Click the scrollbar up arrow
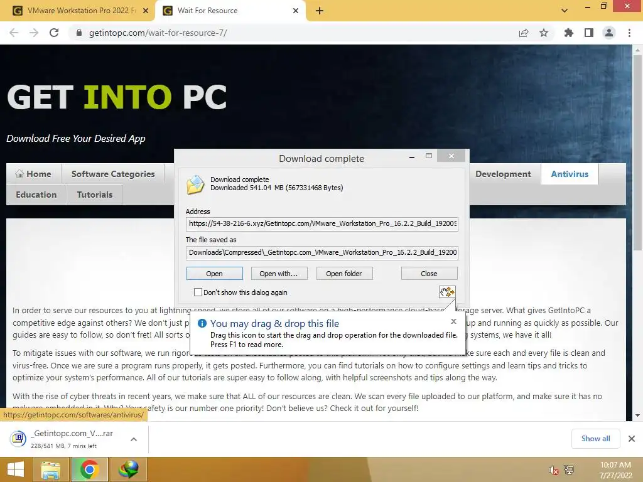 coord(637,50)
